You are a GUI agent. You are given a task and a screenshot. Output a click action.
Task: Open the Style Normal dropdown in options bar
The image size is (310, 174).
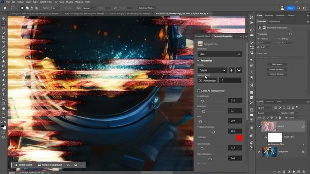[x=89, y=8]
